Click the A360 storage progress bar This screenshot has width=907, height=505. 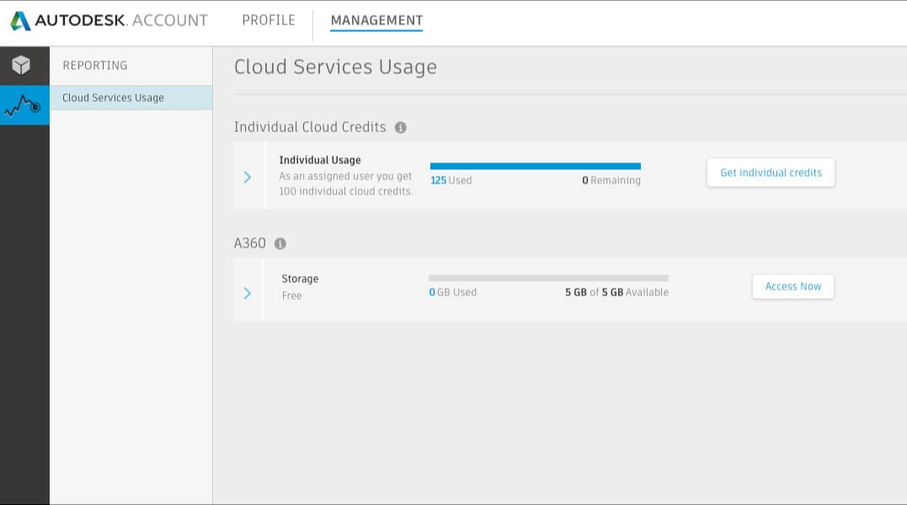pos(548,278)
